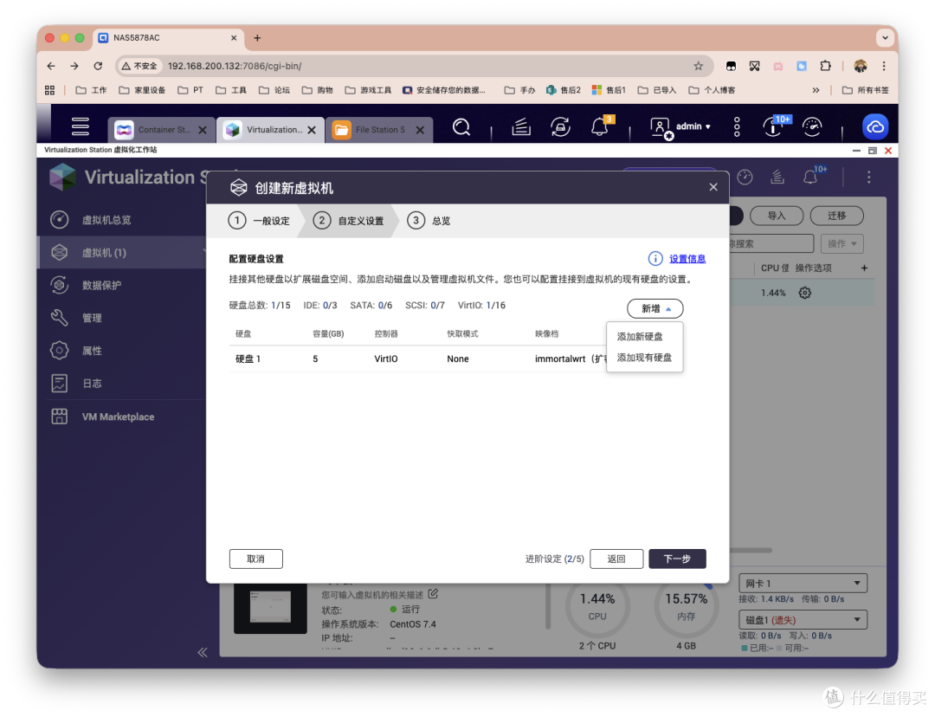Close the File Station 5 tab
The image size is (935, 717).
[420, 130]
